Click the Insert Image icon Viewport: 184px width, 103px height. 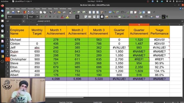pos(110,12)
